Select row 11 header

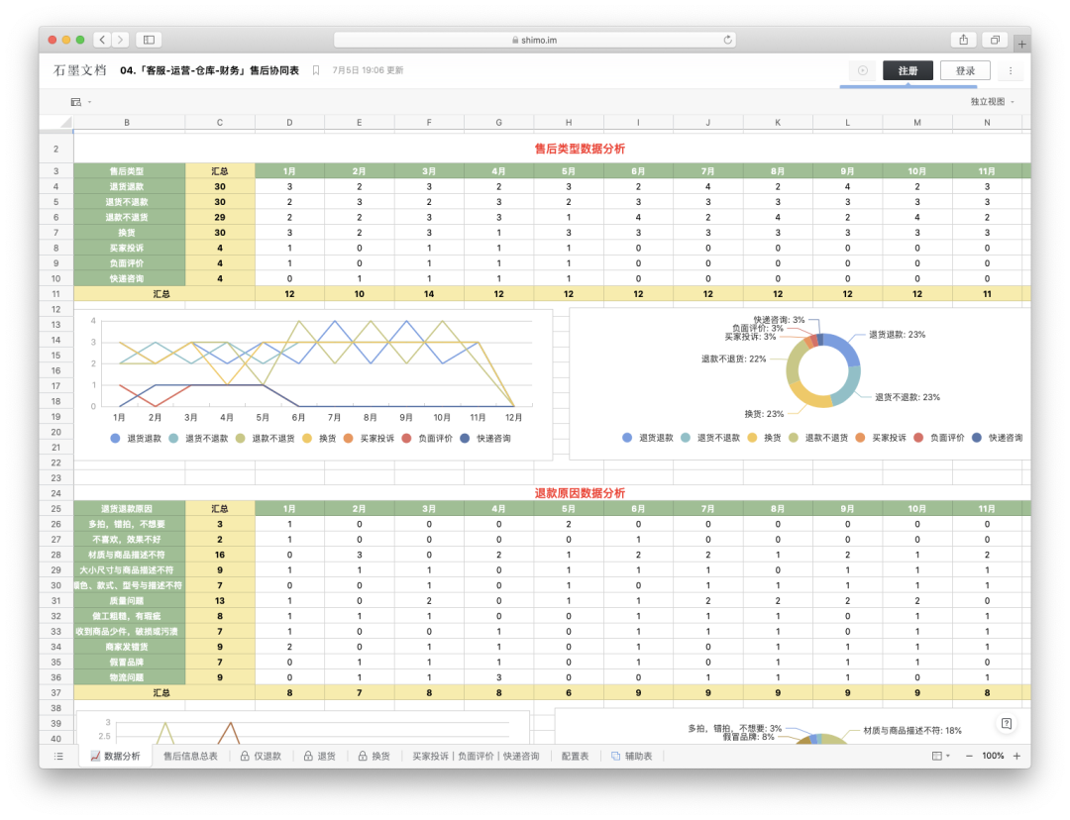[55, 294]
